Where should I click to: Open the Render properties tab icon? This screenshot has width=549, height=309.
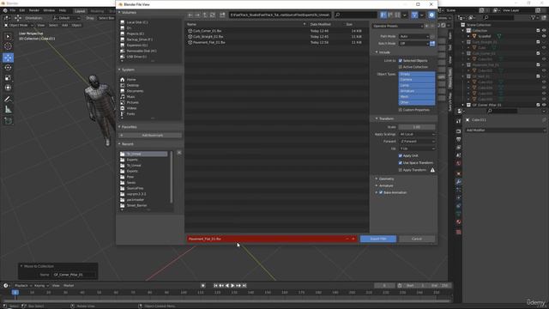pyautogui.click(x=458, y=131)
